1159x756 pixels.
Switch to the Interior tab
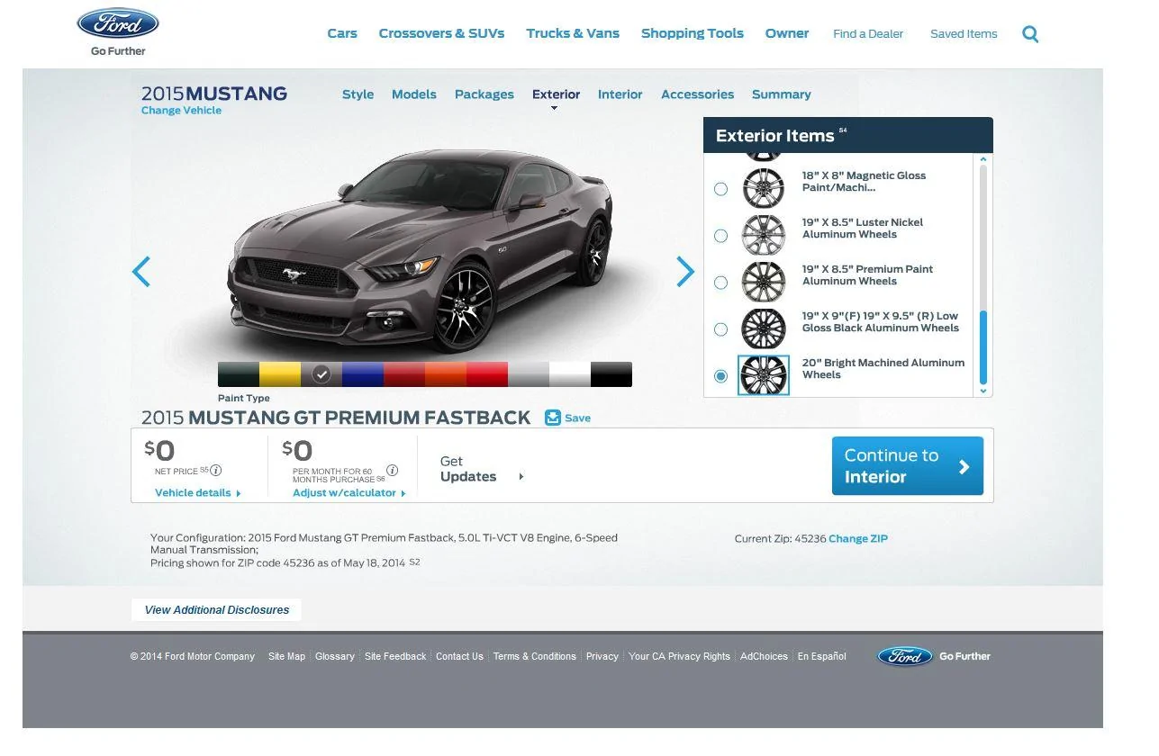pyautogui.click(x=620, y=94)
